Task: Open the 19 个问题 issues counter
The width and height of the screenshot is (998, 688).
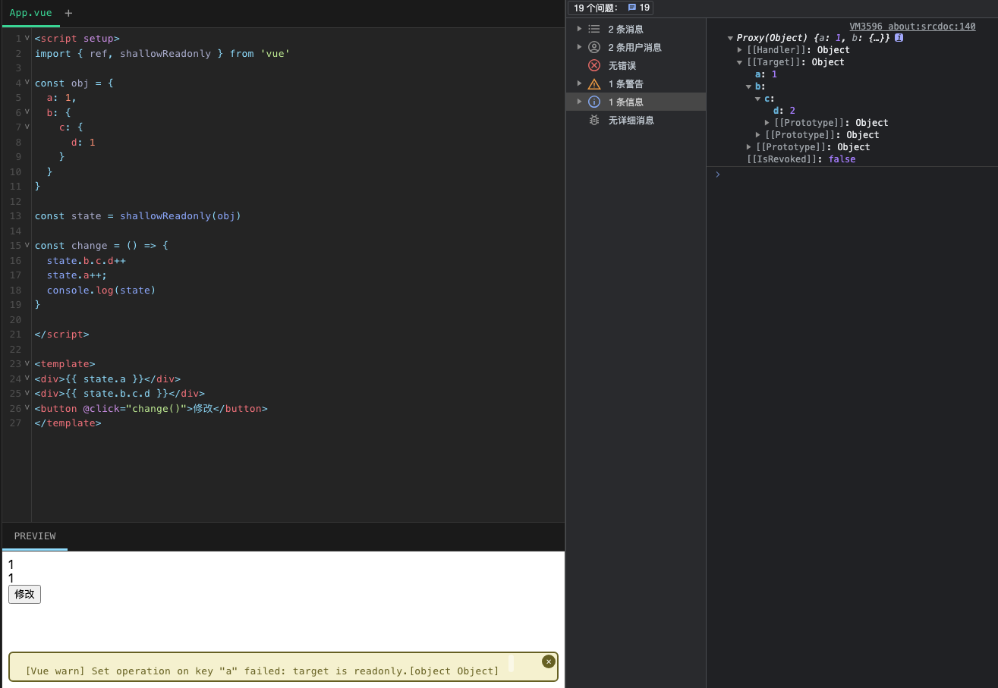Action: [x=611, y=8]
